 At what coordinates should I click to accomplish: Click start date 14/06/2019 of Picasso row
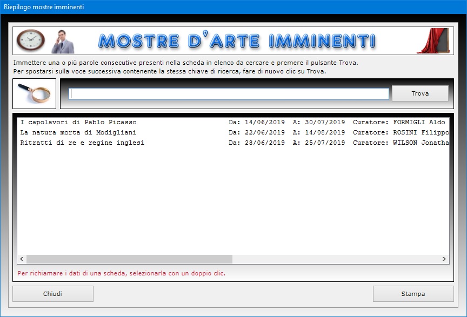[x=265, y=122]
